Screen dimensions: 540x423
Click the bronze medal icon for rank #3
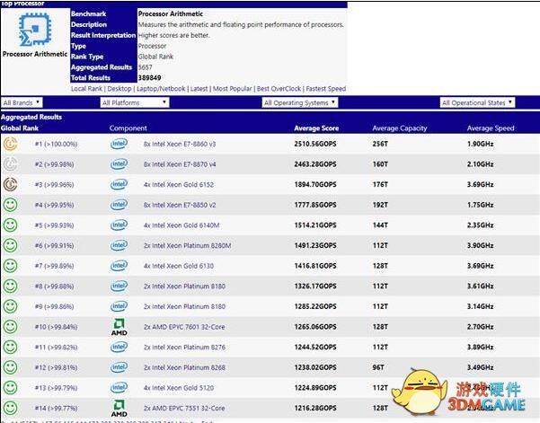pyautogui.click(x=10, y=184)
